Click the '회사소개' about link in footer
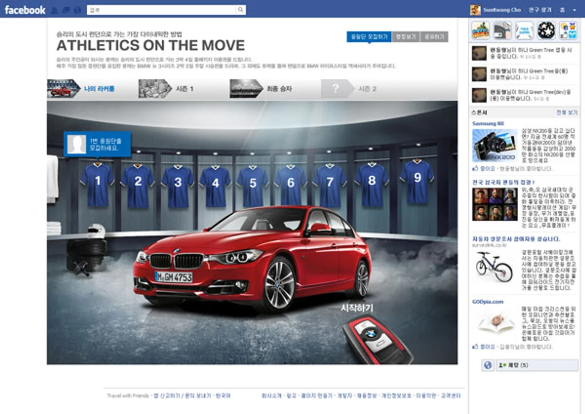The width and height of the screenshot is (585, 414). pos(271,396)
